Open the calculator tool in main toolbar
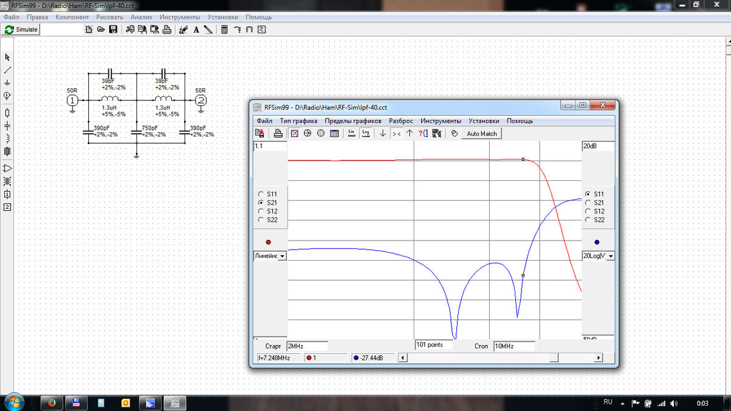The image size is (731, 411). 224,29
